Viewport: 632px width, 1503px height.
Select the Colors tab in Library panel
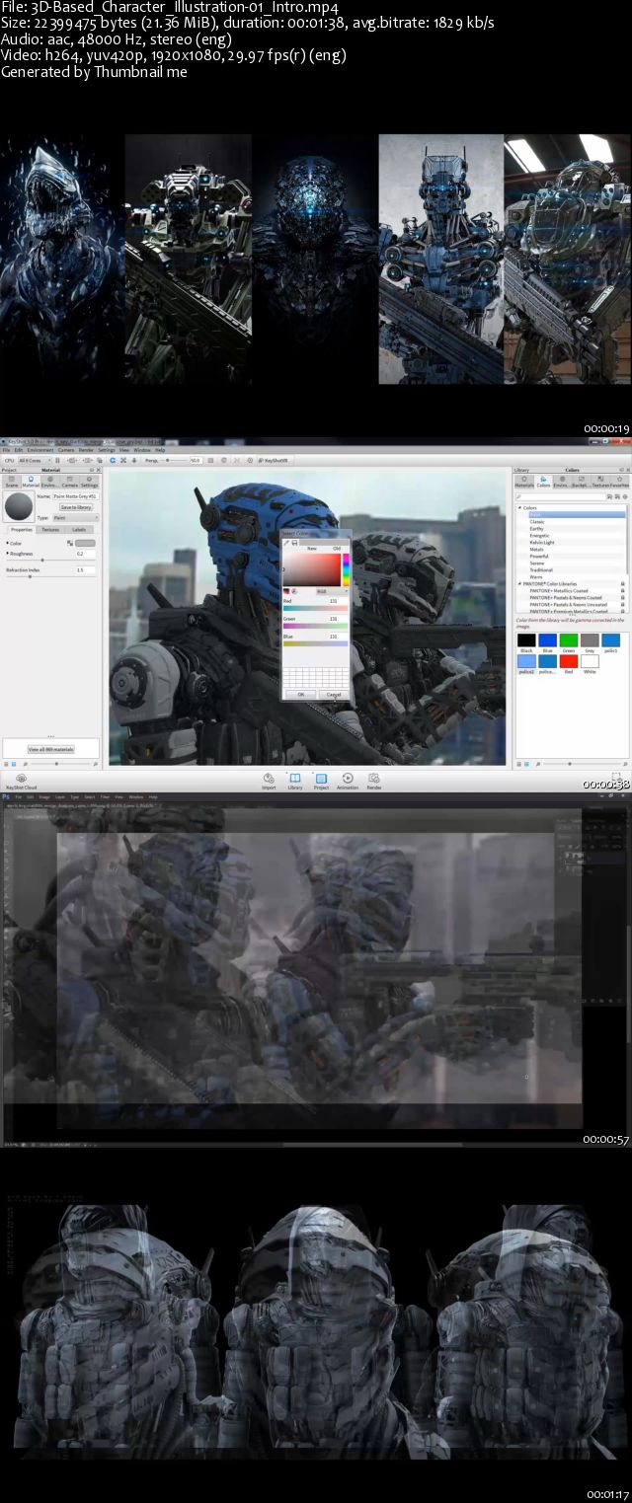point(544,483)
